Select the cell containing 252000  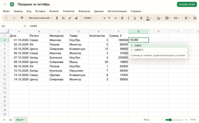click(x=118, y=57)
